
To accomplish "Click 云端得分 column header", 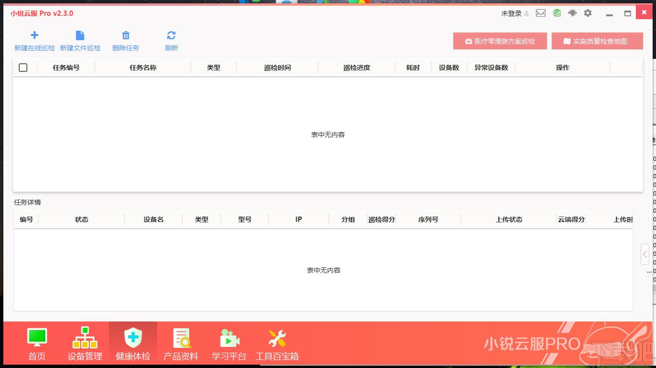I will point(571,219).
